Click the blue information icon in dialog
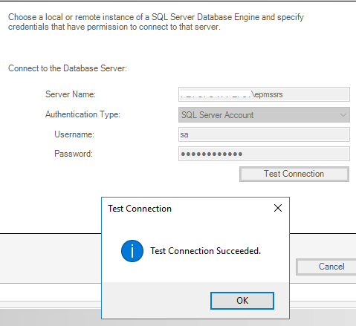Viewport: 356px width, 326px height. [x=132, y=251]
